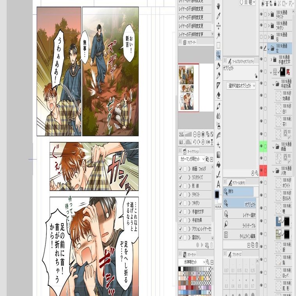Click Navigator zoom out button

click(x=195, y=135)
